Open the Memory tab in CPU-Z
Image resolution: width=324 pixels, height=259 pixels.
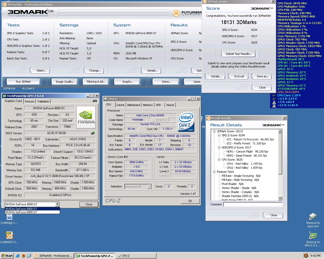pyautogui.click(x=148, y=105)
